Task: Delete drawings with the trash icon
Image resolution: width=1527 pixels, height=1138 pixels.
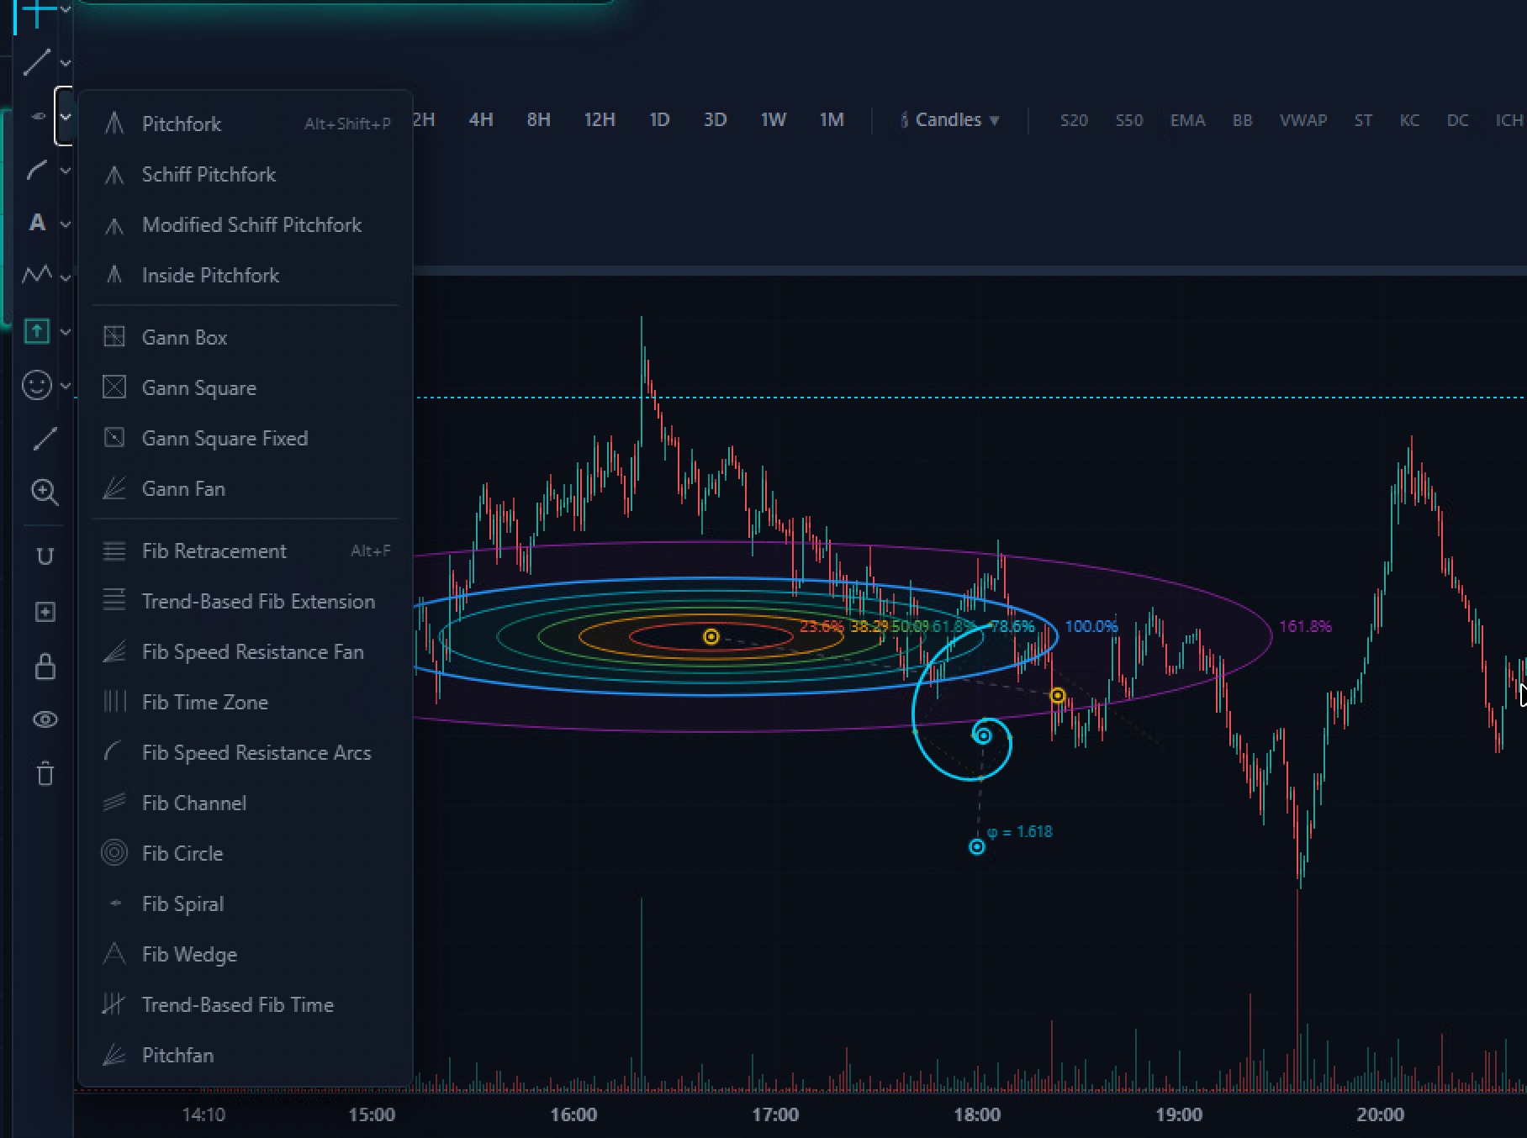Action: click(x=45, y=774)
